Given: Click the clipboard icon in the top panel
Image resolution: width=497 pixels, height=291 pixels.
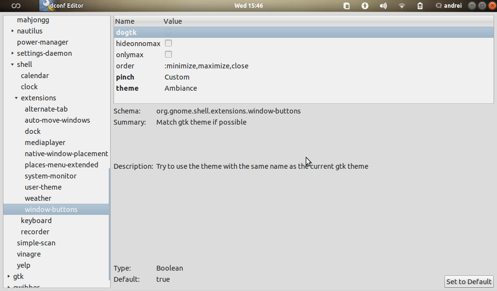Looking at the screenshot, I should (x=346, y=6).
